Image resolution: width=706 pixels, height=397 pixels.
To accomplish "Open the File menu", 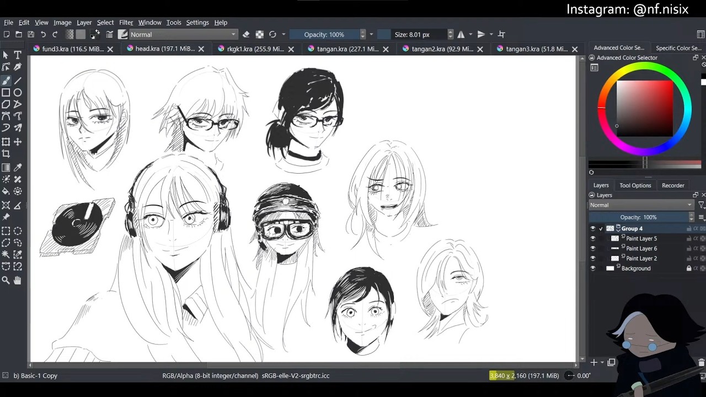I will [8, 23].
